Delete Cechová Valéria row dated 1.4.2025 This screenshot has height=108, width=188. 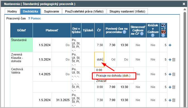tap(174, 74)
